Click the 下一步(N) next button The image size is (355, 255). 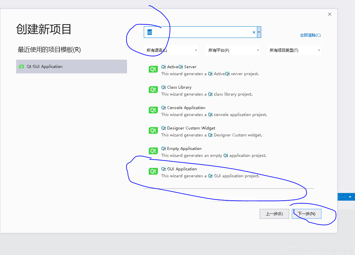[307, 214]
